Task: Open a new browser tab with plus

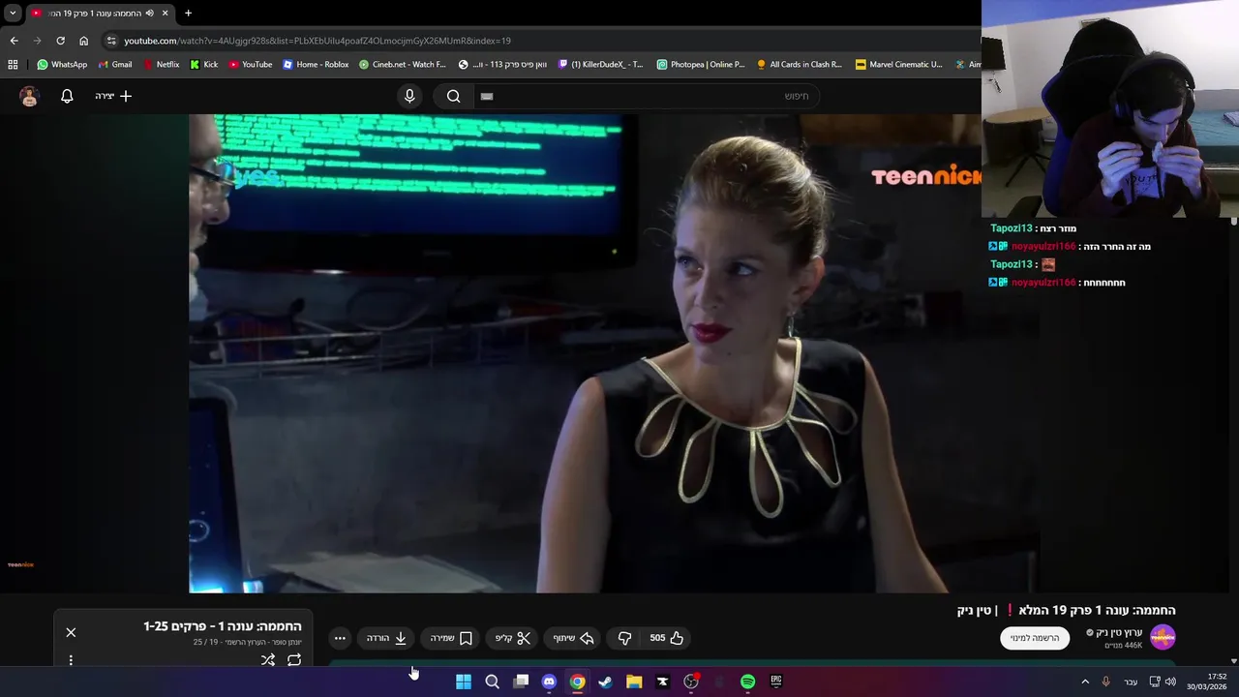Action: [x=188, y=14]
